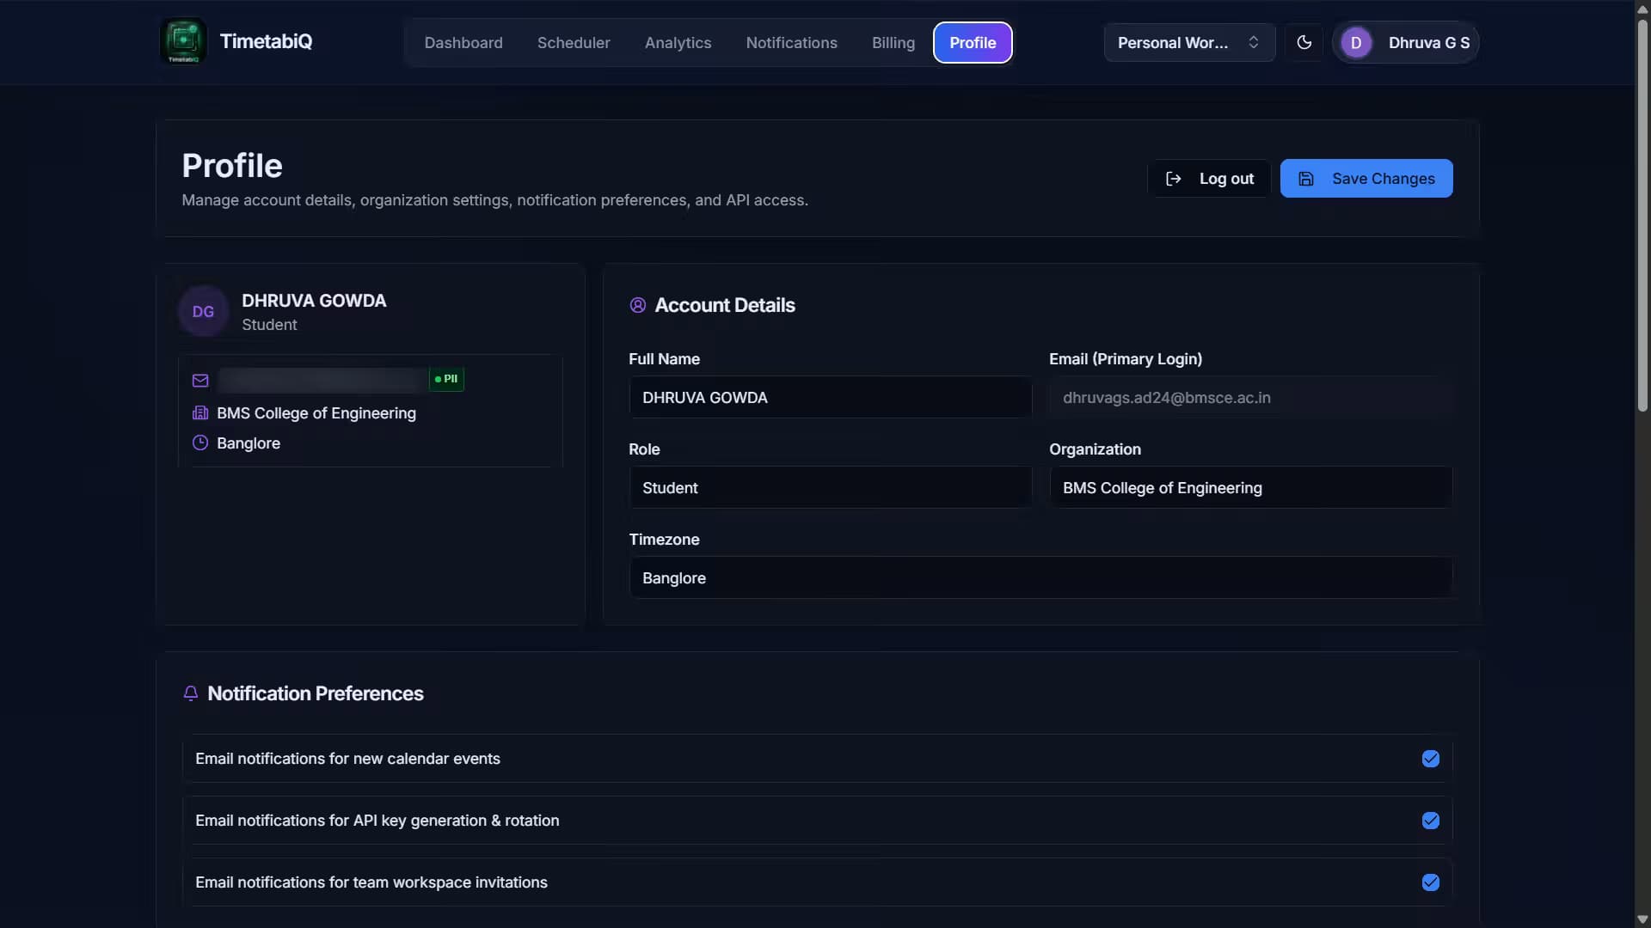Click the Email primary login field
The image size is (1651, 928).
pos(1251,397)
